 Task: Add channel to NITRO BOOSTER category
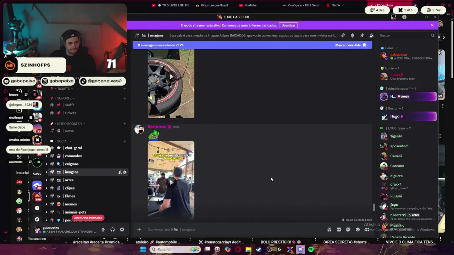pyautogui.click(x=125, y=124)
